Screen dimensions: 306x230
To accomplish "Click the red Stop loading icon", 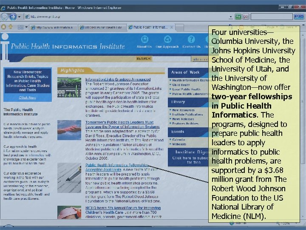I will click(246, 17).
